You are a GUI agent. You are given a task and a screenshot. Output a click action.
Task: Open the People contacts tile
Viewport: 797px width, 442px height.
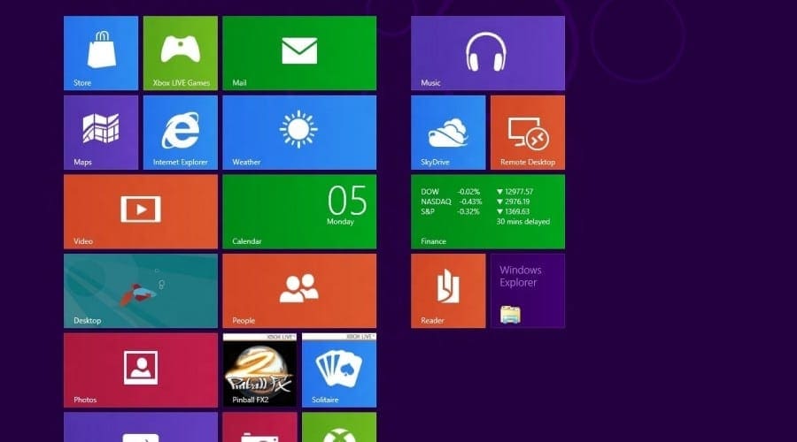[x=299, y=291]
